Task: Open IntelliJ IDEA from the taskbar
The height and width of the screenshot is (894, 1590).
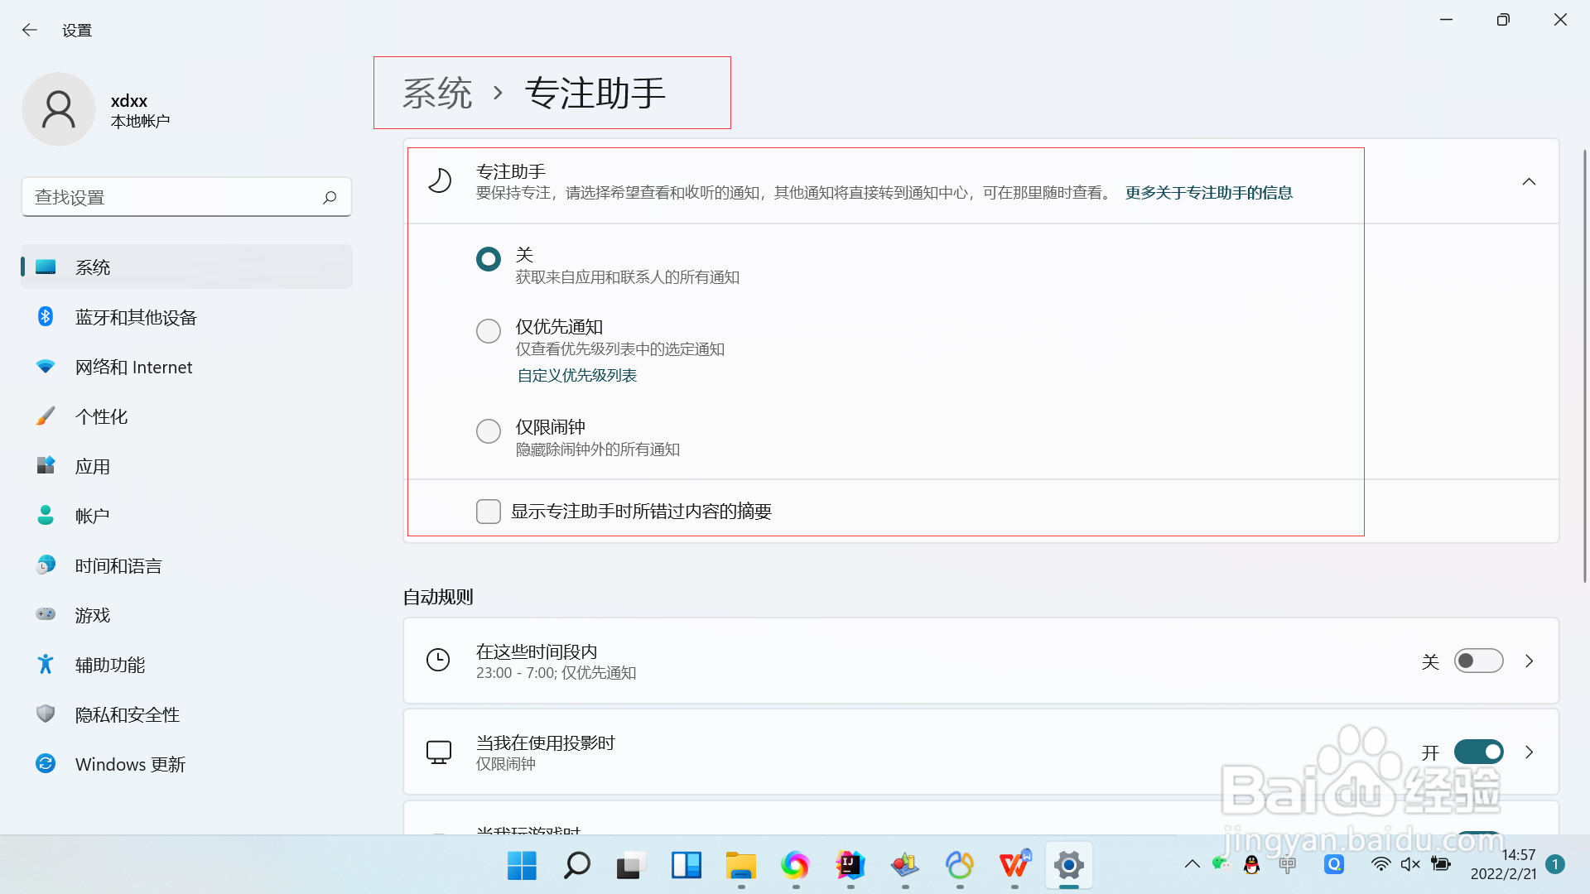Action: 850,867
